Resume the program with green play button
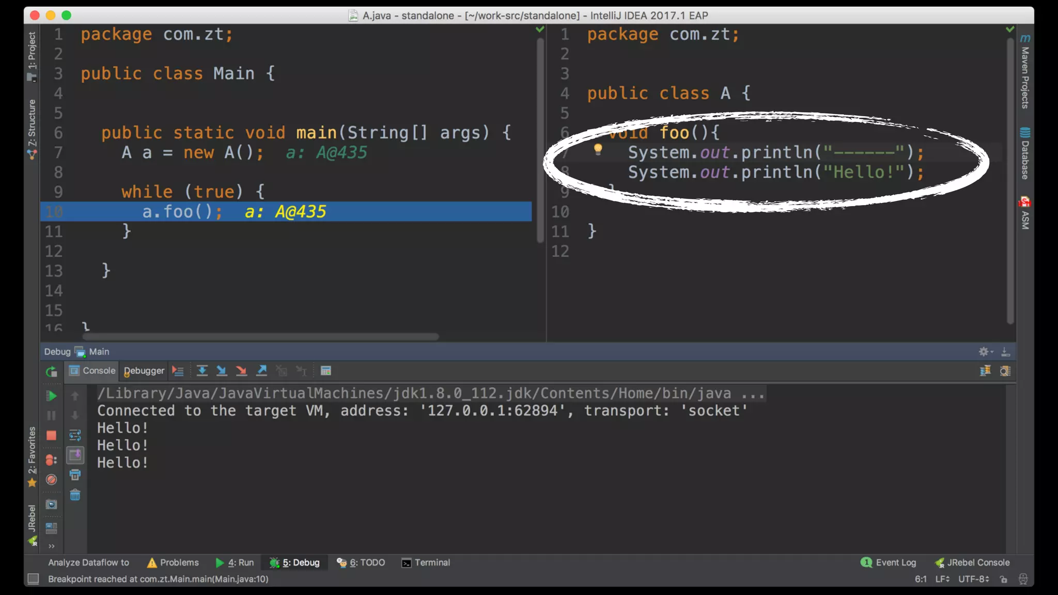 click(x=51, y=396)
